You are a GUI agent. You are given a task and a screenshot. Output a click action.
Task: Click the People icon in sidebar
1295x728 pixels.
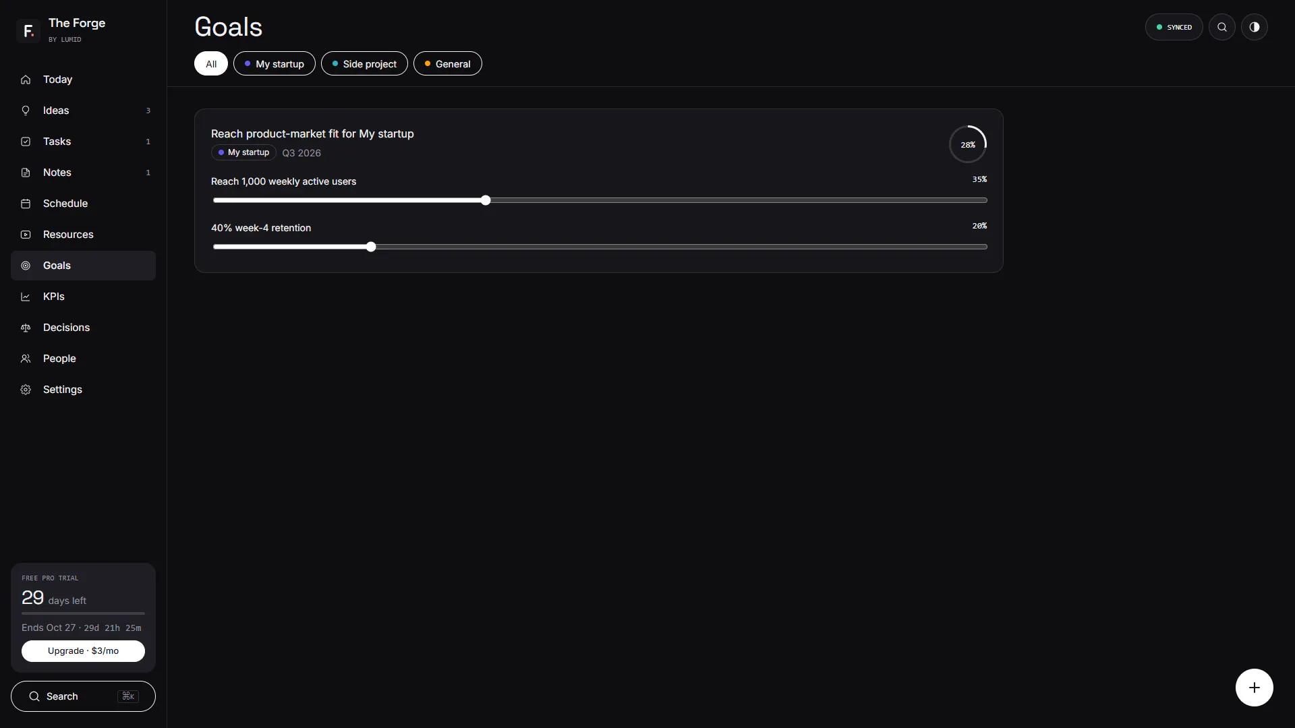click(x=26, y=359)
